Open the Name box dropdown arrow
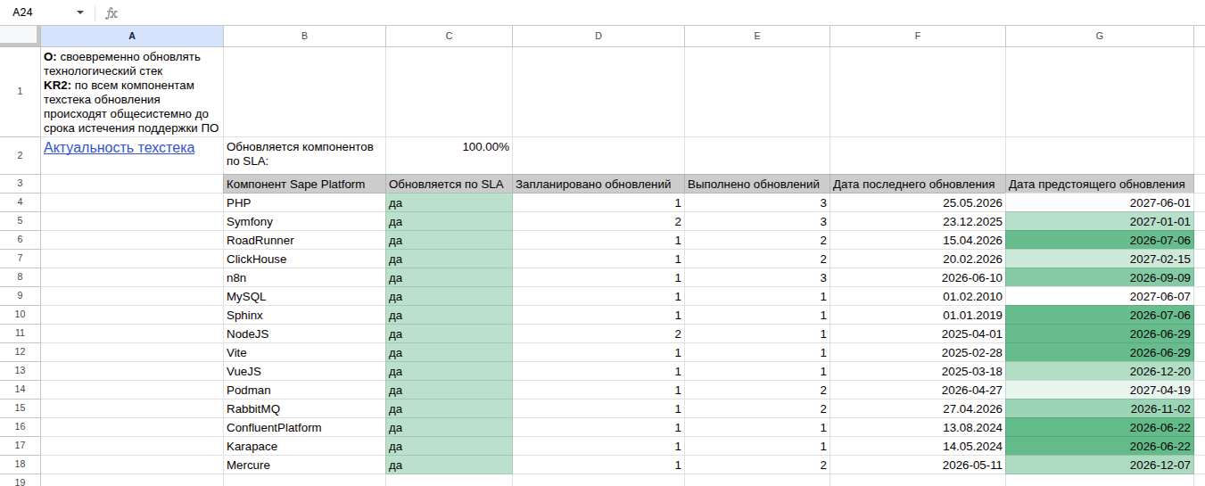1205x486 pixels. tap(80, 12)
